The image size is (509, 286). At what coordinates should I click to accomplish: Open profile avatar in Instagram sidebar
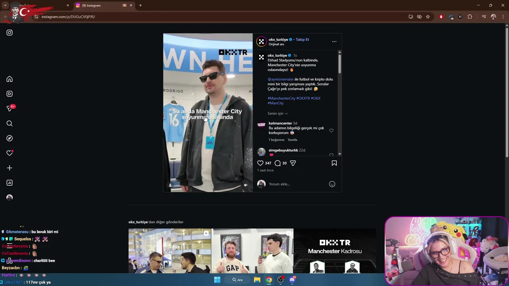(x=10, y=197)
